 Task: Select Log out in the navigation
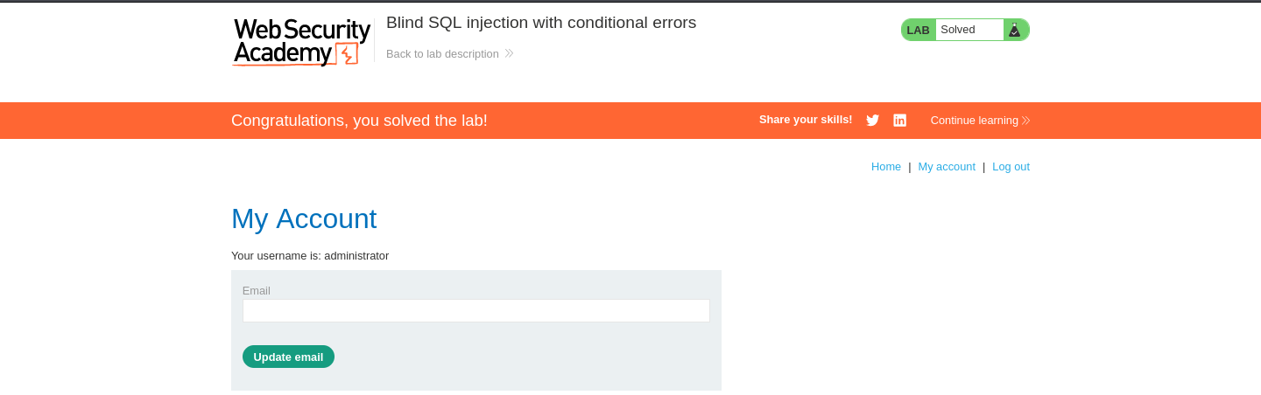[x=1011, y=166]
